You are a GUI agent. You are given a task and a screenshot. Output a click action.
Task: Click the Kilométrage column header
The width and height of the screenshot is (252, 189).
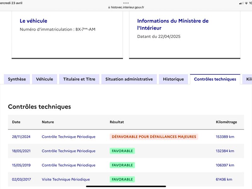coord(226,122)
